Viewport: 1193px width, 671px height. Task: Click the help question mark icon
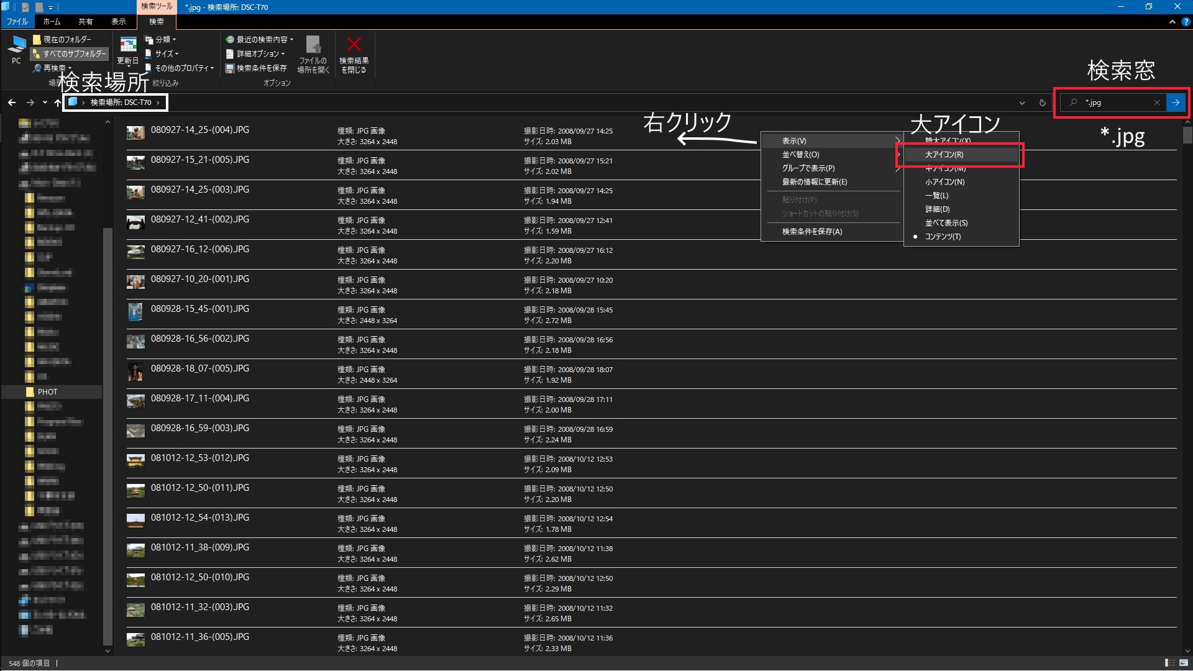point(1186,21)
